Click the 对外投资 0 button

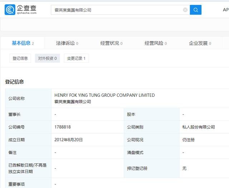pos(48,58)
